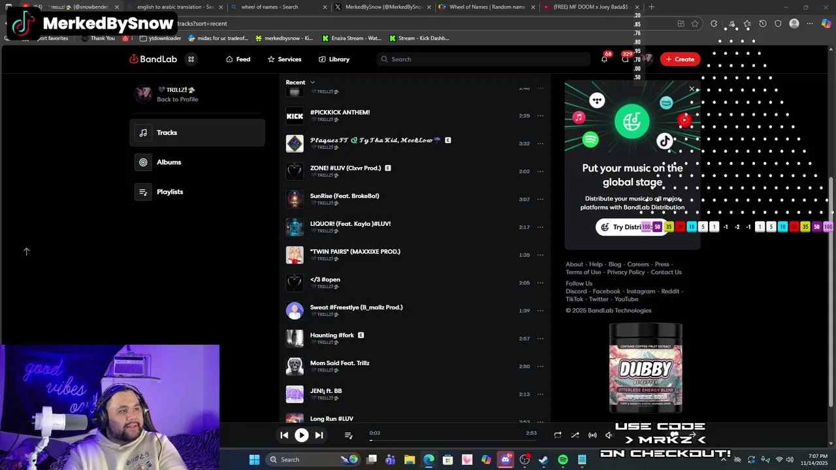The height and width of the screenshot is (470, 836).
Task: Open Steam from the taskbar
Action: tap(543, 460)
